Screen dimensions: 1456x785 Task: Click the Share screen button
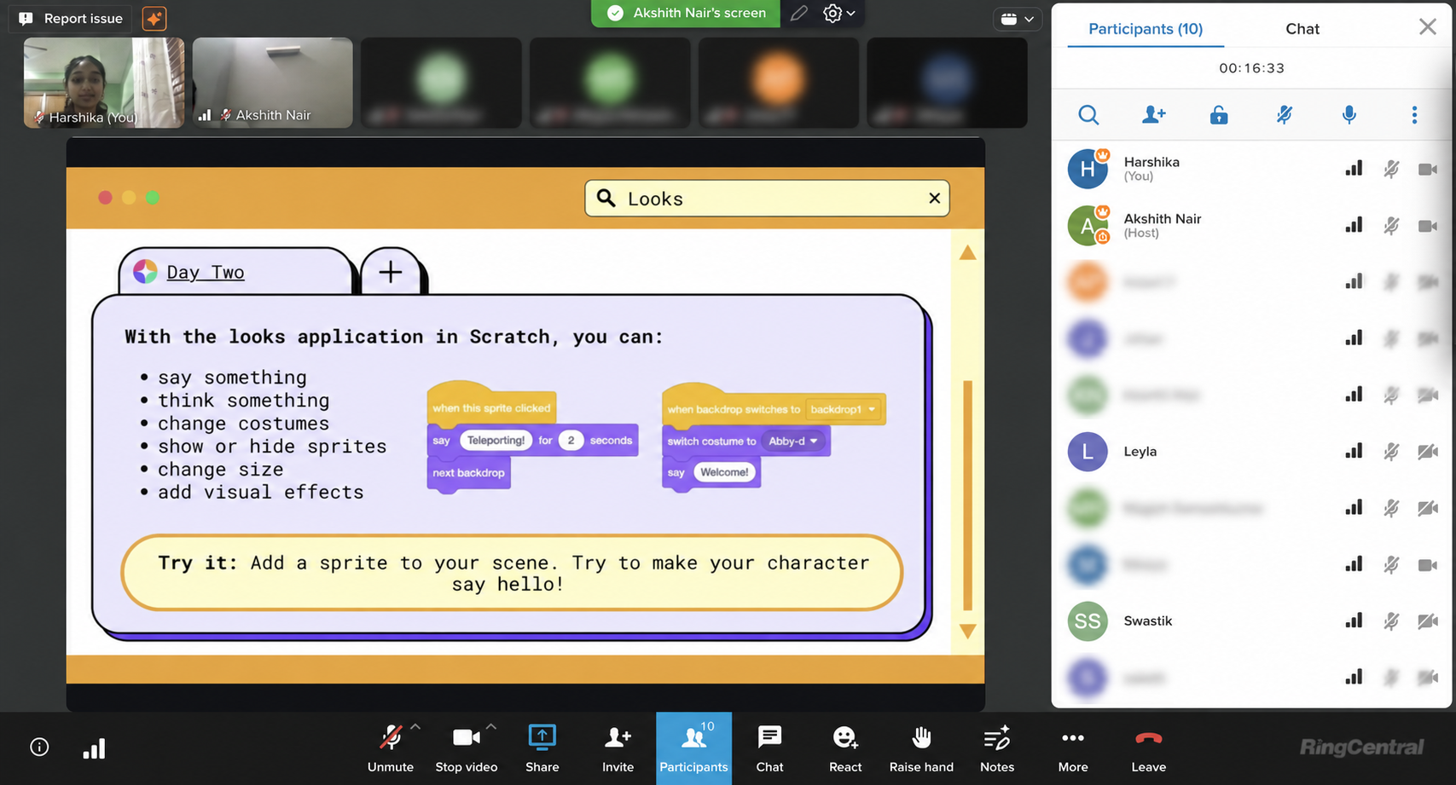[542, 748]
